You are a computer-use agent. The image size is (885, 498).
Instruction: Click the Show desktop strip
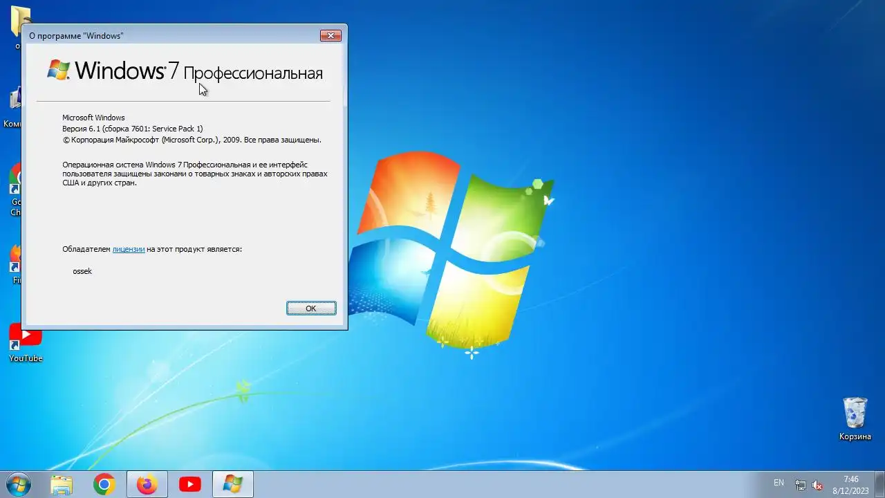coord(879,485)
